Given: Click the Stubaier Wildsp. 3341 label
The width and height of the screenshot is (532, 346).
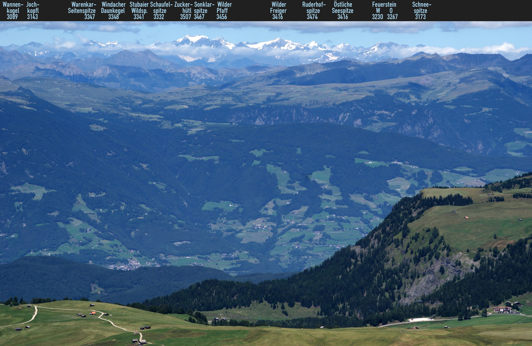Looking at the screenshot, I should [x=139, y=11].
